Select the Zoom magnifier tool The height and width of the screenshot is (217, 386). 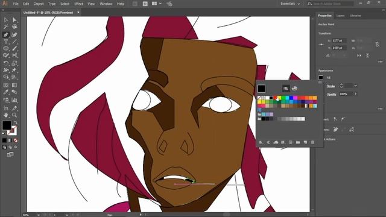pos(14,115)
